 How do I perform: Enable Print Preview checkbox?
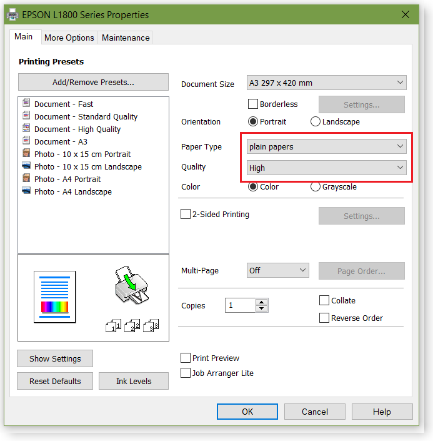pos(186,358)
